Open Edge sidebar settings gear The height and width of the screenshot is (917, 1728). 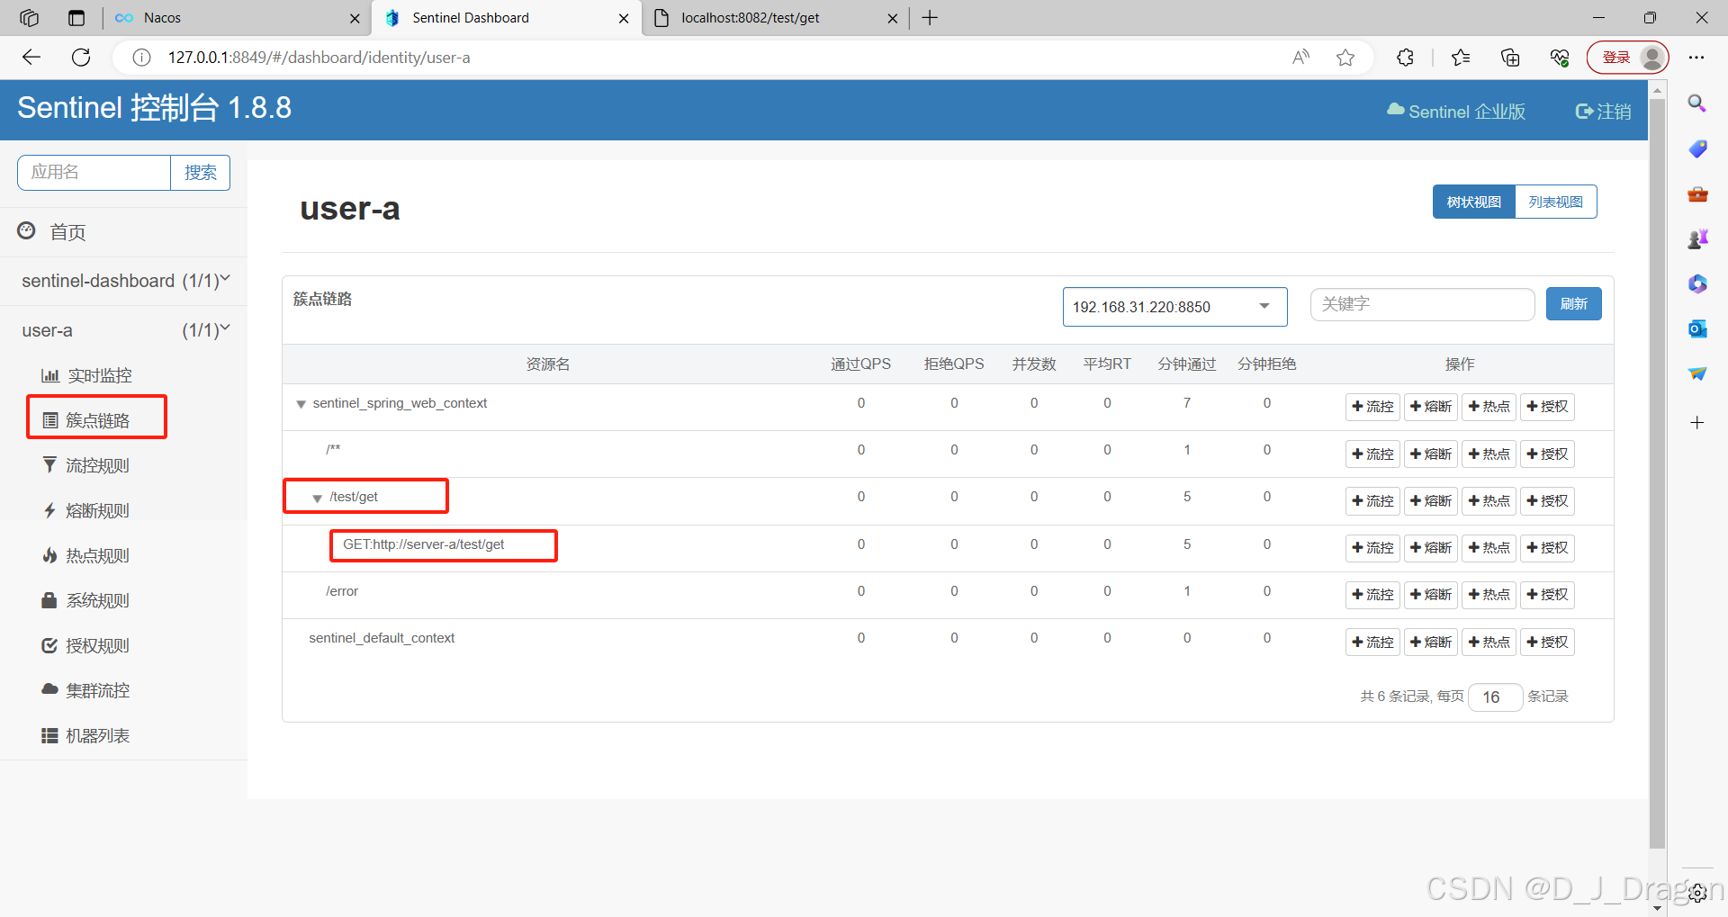[x=1697, y=893]
